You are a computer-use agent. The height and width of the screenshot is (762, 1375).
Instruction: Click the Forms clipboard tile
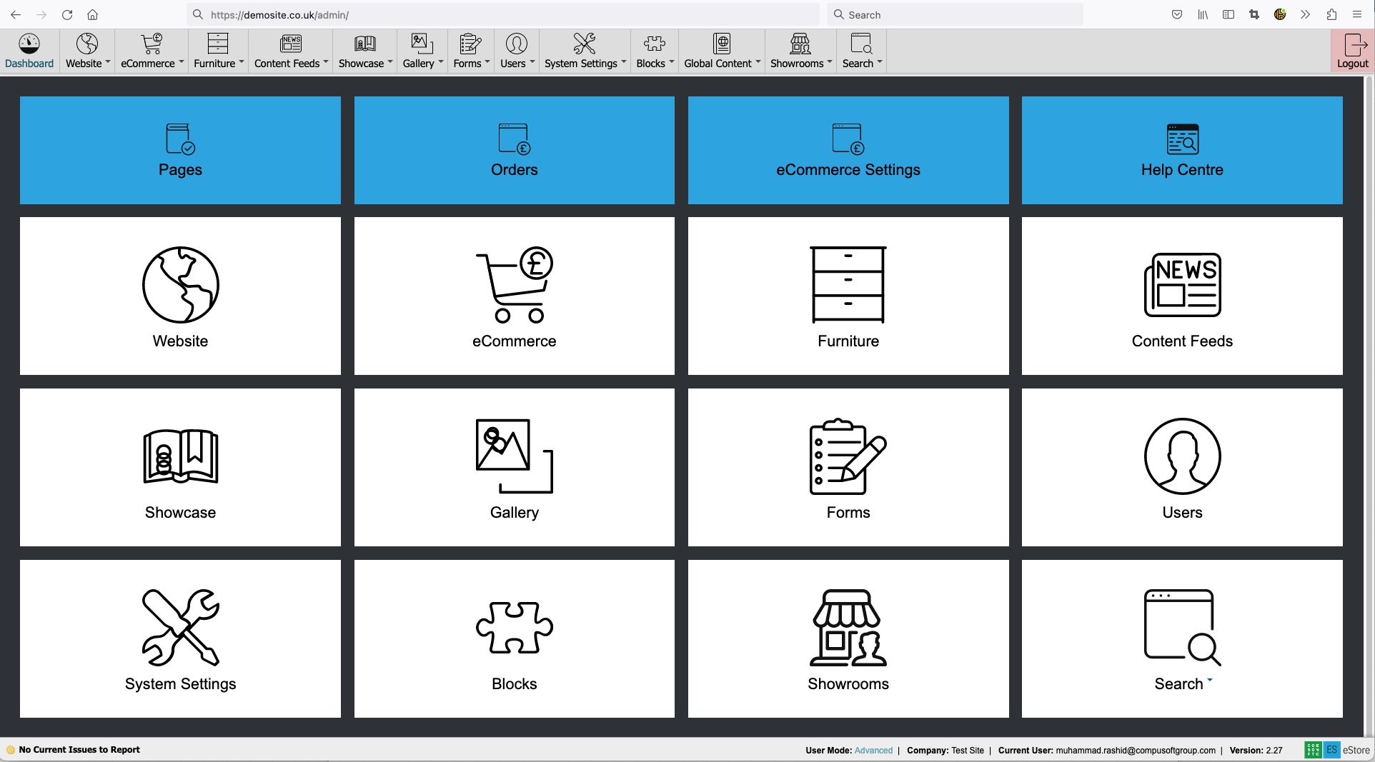tap(848, 467)
